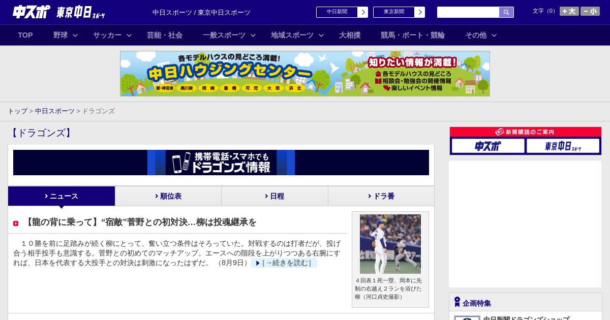This screenshot has height=320, width=610.
Task: Click the 東京中日スポーツ logo in the header
Action: click(x=81, y=12)
